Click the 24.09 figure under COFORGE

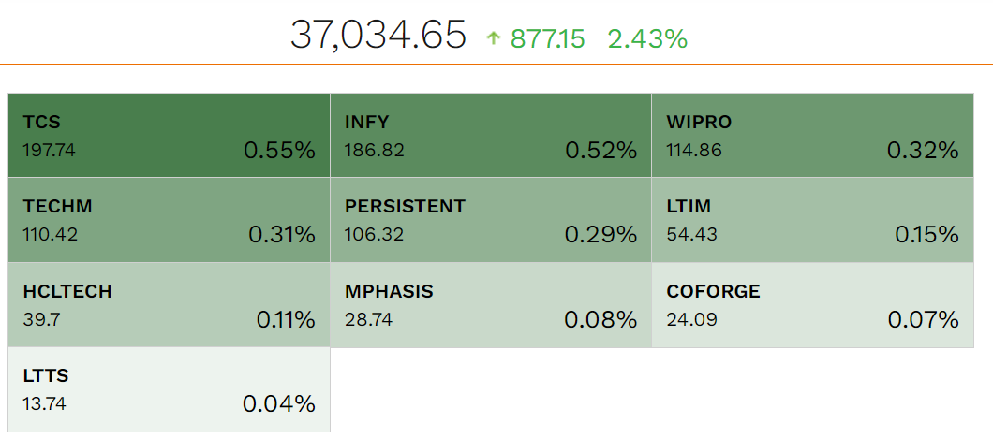[x=691, y=320]
